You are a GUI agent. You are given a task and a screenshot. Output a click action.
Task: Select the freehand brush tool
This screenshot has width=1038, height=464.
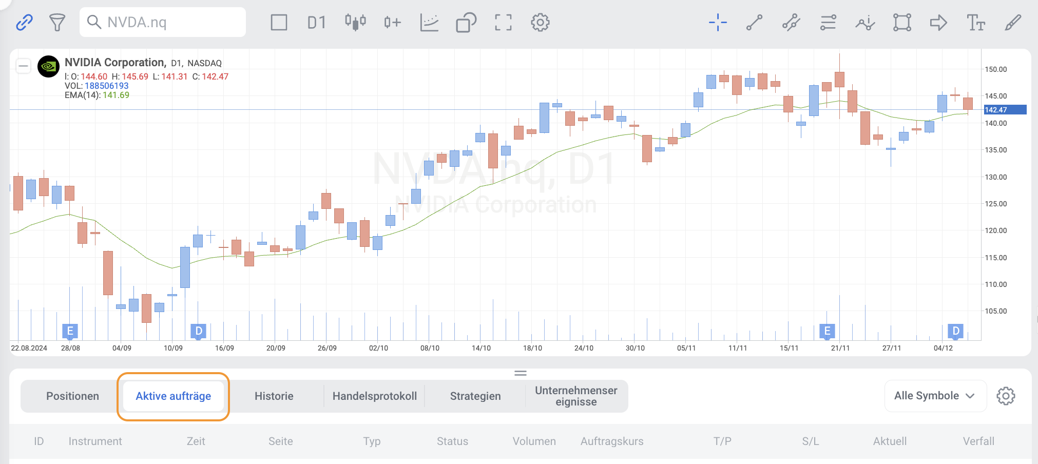tap(1012, 23)
